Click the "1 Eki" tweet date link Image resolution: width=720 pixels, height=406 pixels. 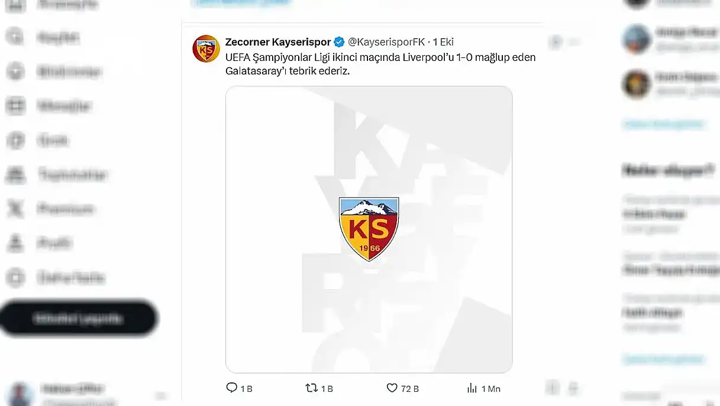(x=443, y=42)
